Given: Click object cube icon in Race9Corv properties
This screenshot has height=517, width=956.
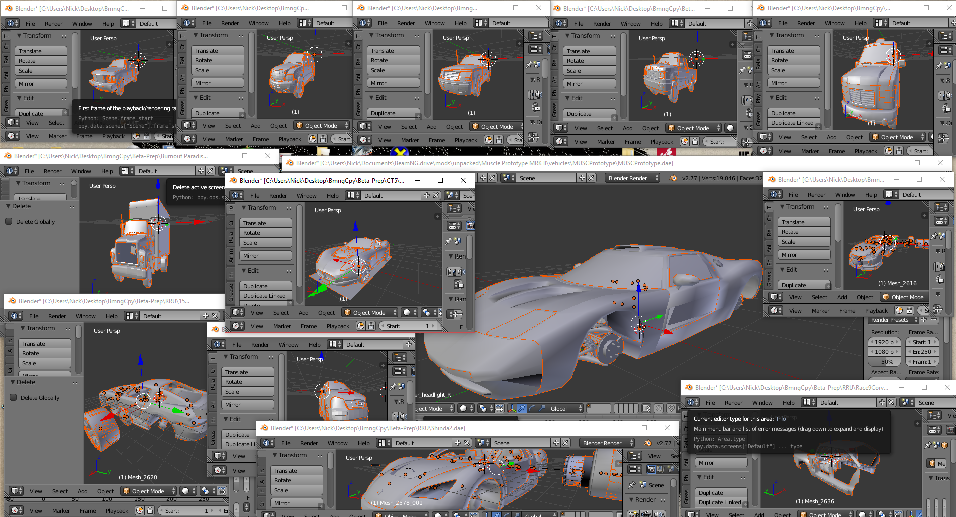Looking at the screenshot, I should coord(945,445).
